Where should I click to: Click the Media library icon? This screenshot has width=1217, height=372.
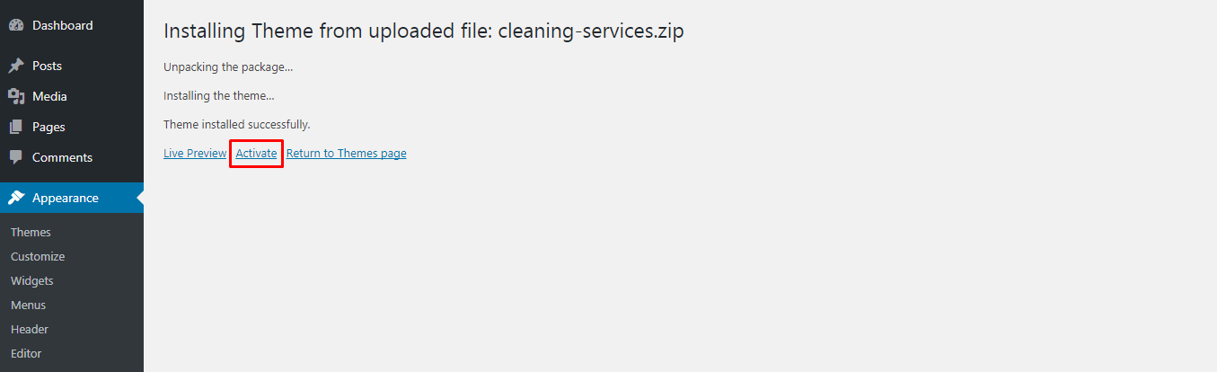click(16, 97)
